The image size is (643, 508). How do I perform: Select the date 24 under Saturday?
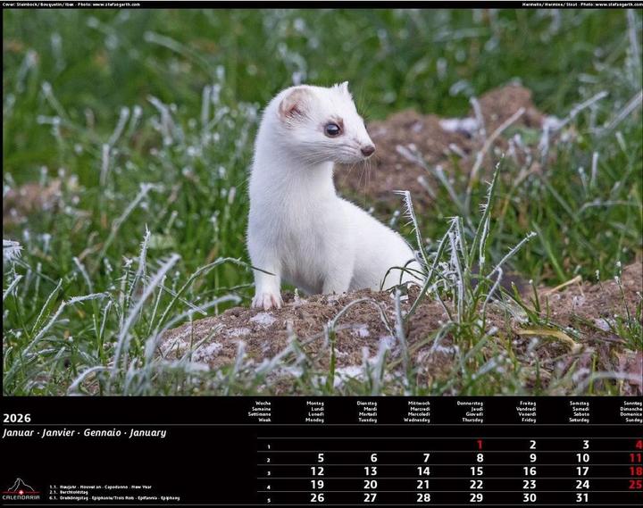pyautogui.click(x=582, y=485)
